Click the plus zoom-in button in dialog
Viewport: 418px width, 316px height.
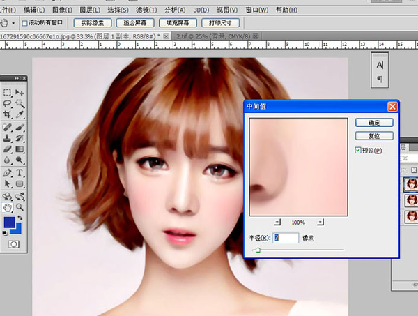320,222
